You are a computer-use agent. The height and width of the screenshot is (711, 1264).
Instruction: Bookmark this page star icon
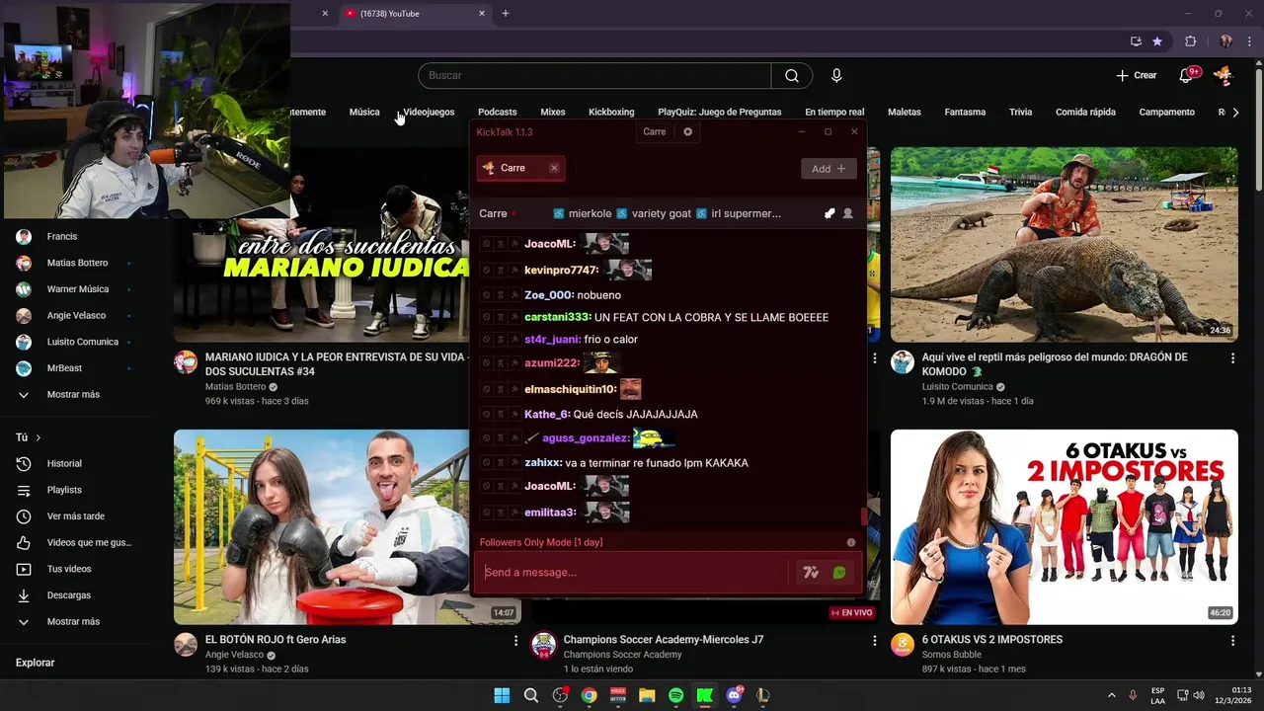tap(1157, 41)
